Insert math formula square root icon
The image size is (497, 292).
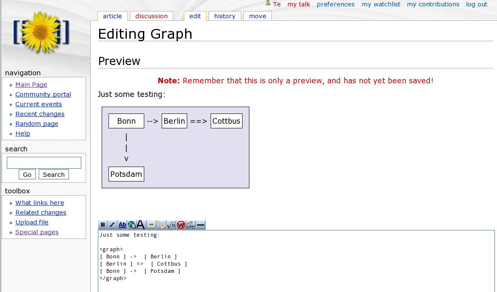tap(171, 225)
